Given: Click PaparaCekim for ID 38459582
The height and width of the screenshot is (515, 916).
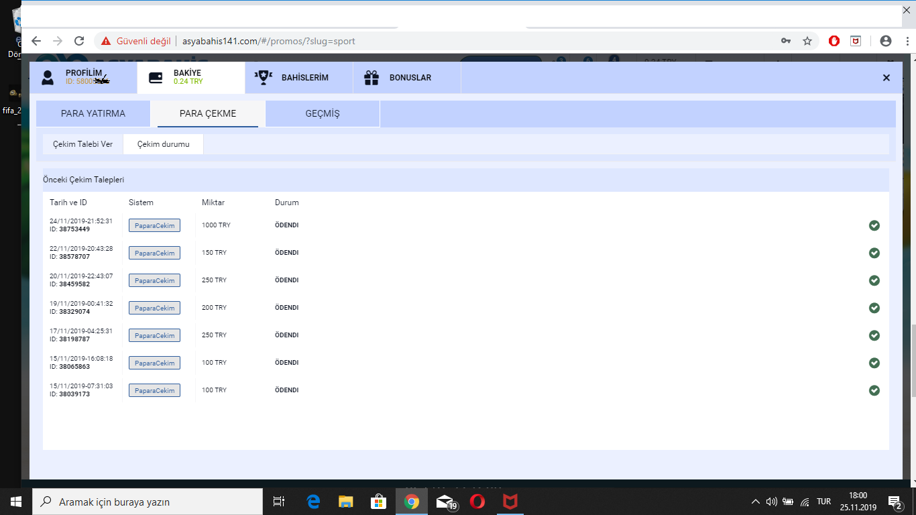Looking at the screenshot, I should [154, 280].
